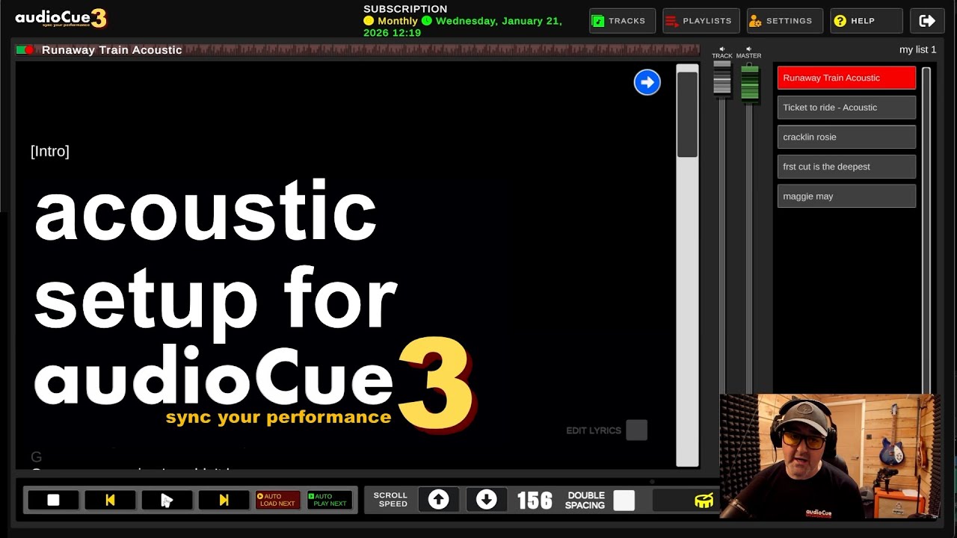Click the Monthly subscription status text
Screen dimensions: 957x538
(397, 21)
